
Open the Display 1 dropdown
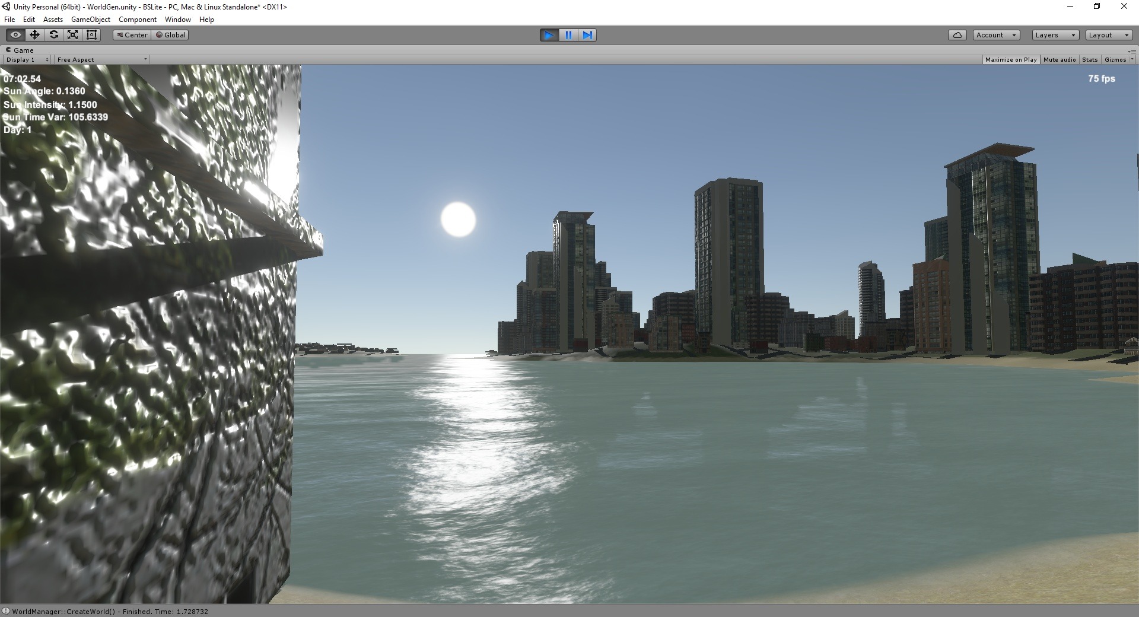click(x=27, y=59)
